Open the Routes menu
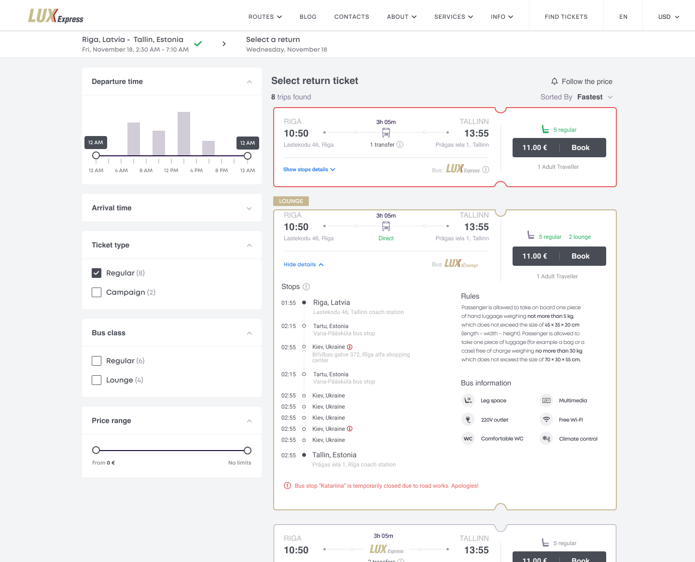The height and width of the screenshot is (562, 695). 265,17
